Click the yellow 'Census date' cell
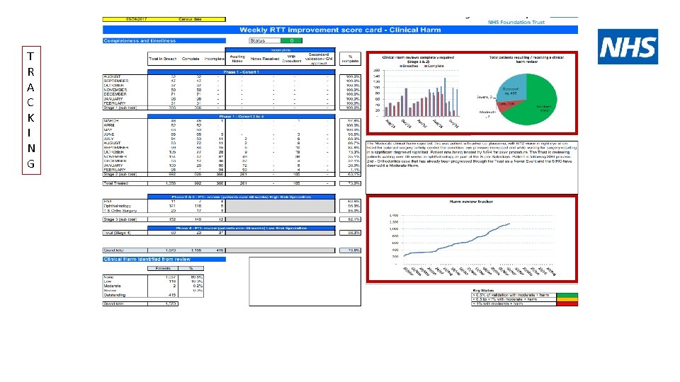Image resolution: width=680 pixels, height=382 pixels. point(190,19)
